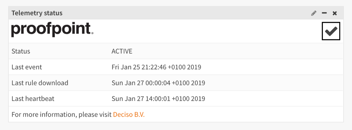Click empty area of the widget header bar
The width and height of the screenshot is (352, 130).
click(x=179, y=13)
